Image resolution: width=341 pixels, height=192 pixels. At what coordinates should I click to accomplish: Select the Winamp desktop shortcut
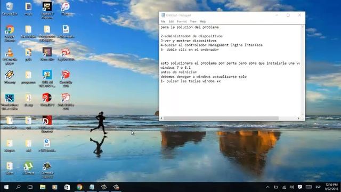pos(10,77)
